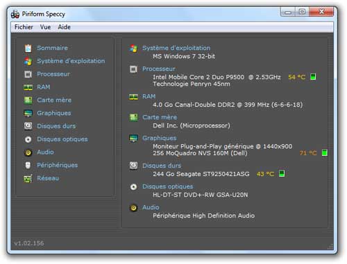Open Système d'exploitation heading in summary panel
The height and width of the screenshot is (264, 347).
click(x=176, y=48)
